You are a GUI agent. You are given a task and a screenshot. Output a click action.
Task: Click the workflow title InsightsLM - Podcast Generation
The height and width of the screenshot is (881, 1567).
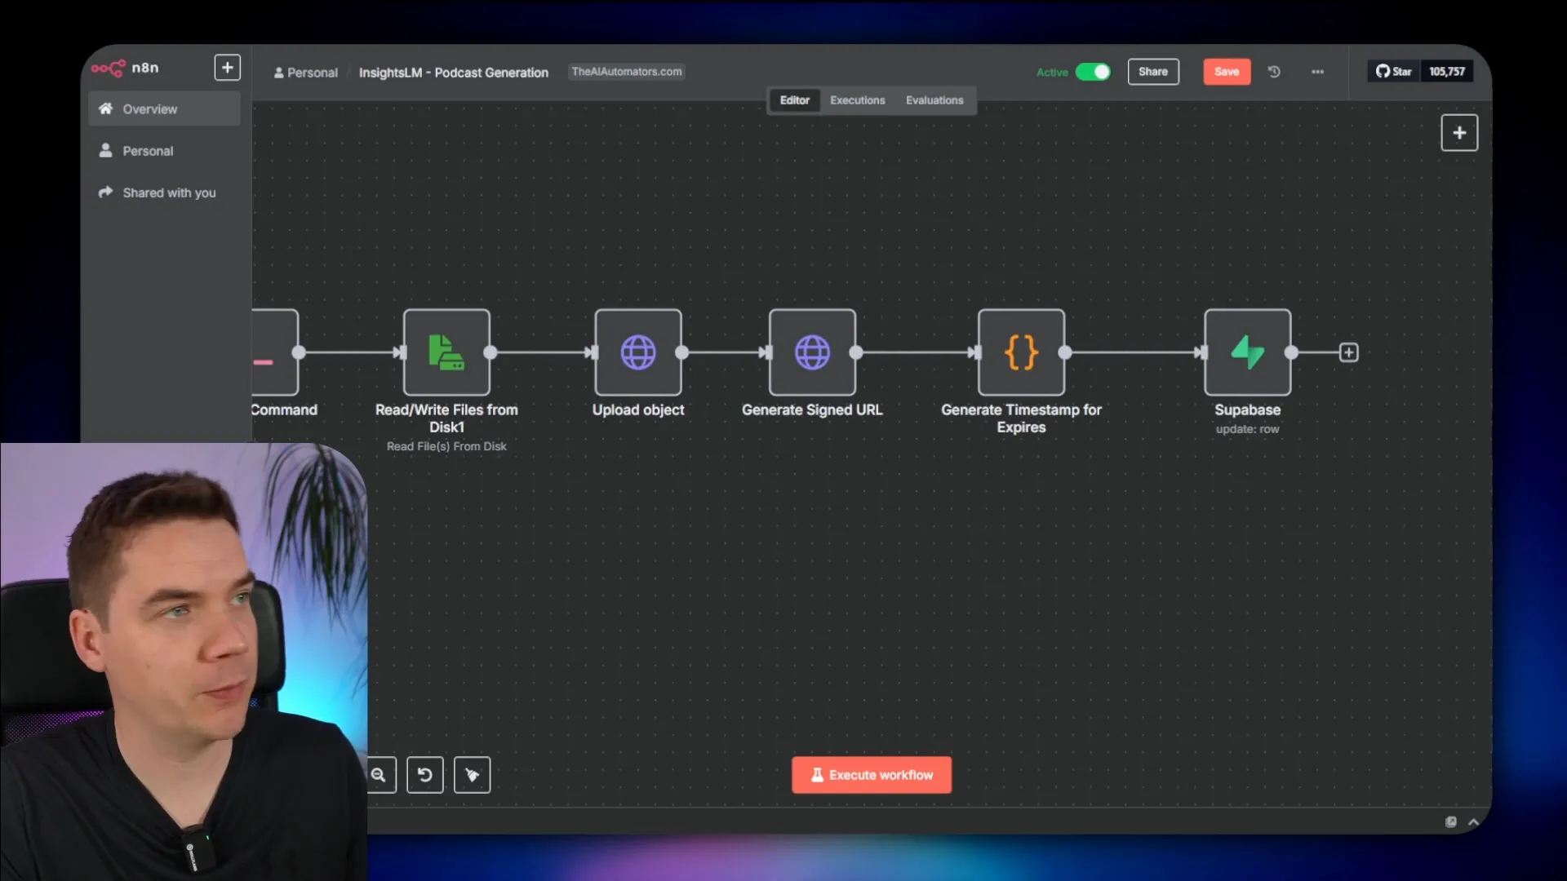pyautogui.click(x=454, y=73)
